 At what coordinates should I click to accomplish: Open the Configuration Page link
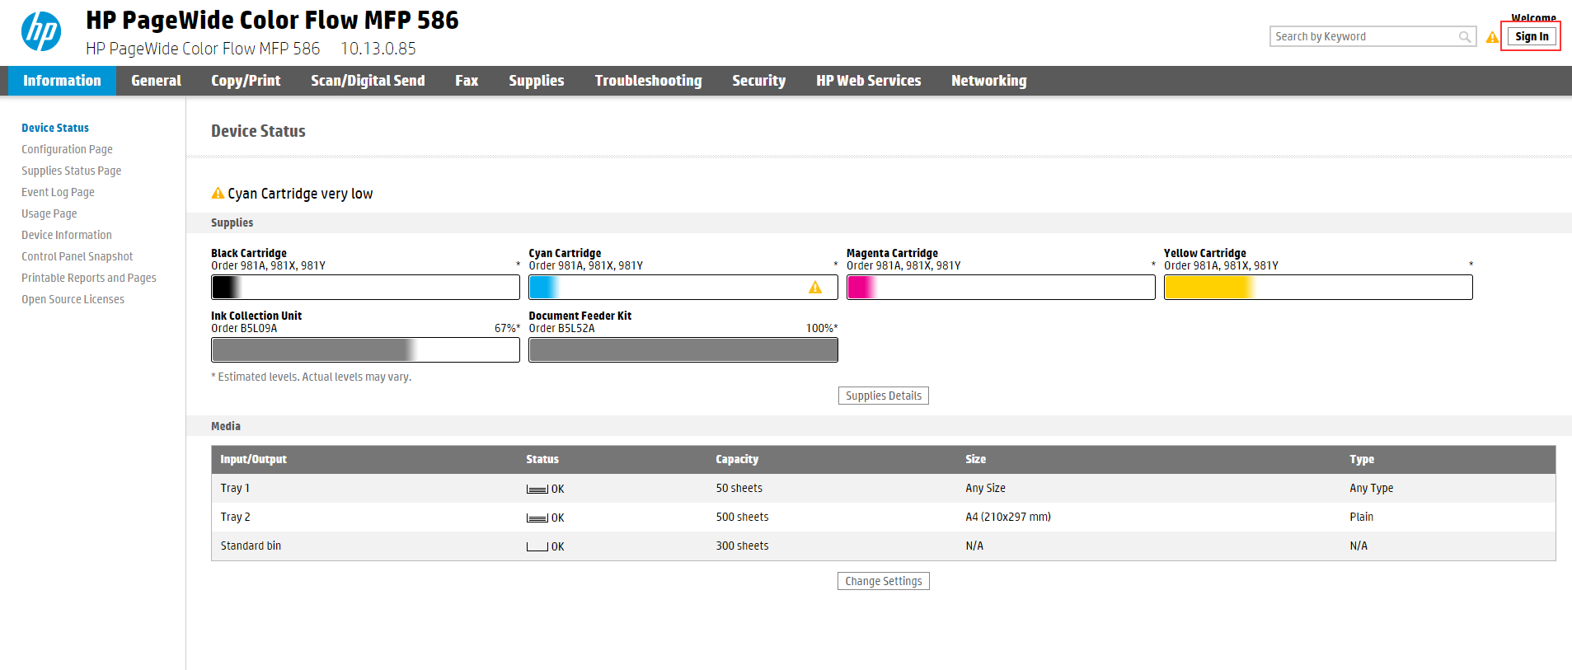[x=67, y=150]
